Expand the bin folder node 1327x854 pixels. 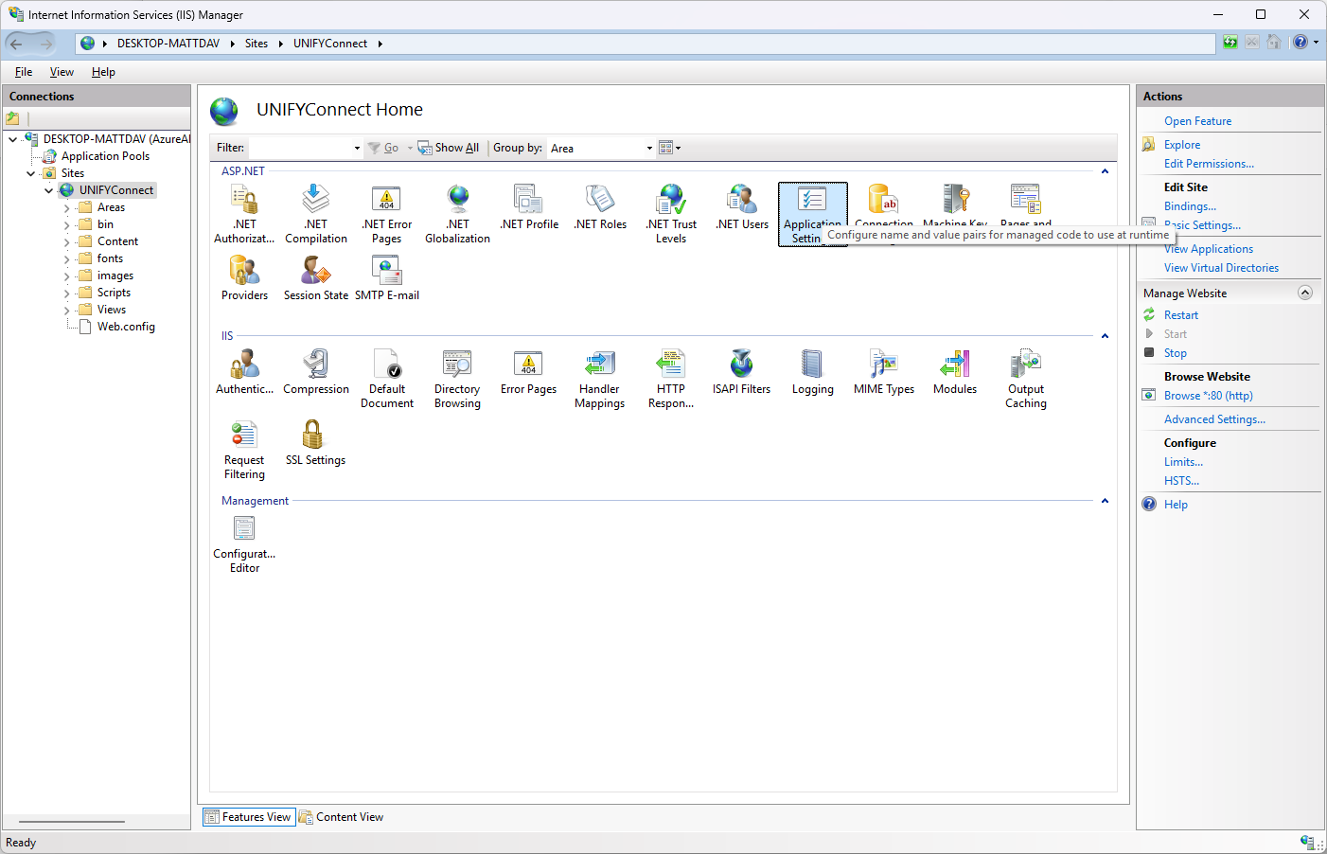[67, 225]
